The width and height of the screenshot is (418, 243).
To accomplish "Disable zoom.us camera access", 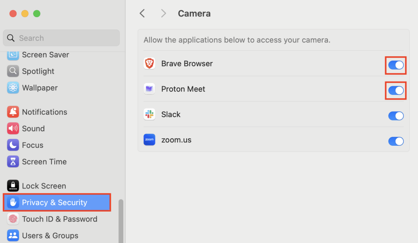I will pos(396,141).
